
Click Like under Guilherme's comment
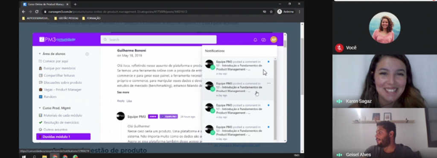tap(129, 101)
